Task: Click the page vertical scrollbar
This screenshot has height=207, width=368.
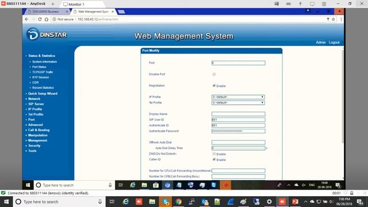Action: 343,96
